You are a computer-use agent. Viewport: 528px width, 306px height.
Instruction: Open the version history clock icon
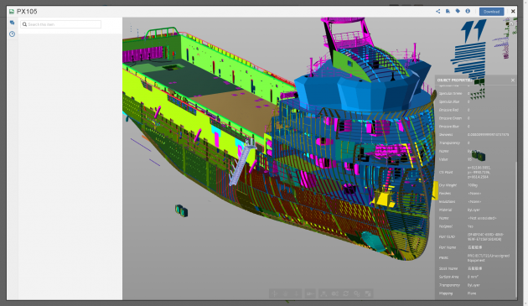pyautogui.click(x=12, y=34)
